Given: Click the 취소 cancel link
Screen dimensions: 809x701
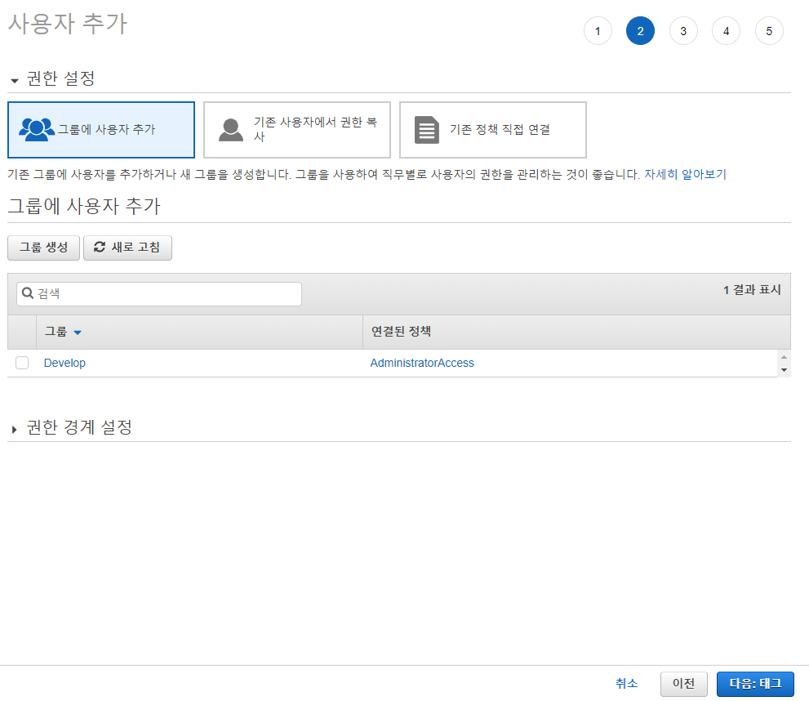Looking at the screenshot, I should pos(627,684).
